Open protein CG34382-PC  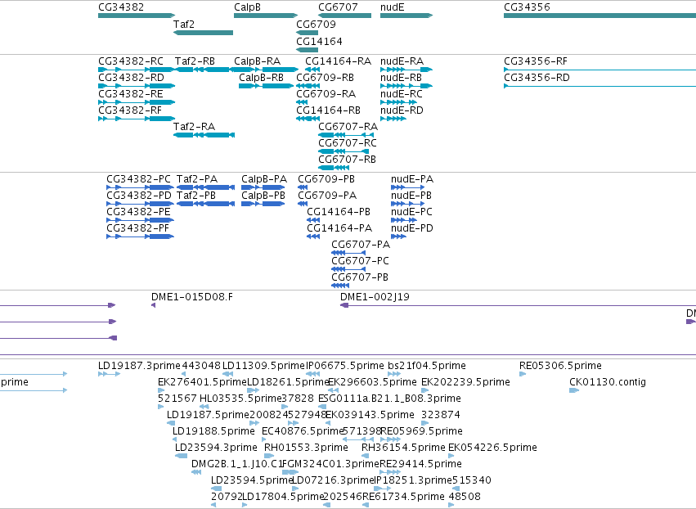141,187
